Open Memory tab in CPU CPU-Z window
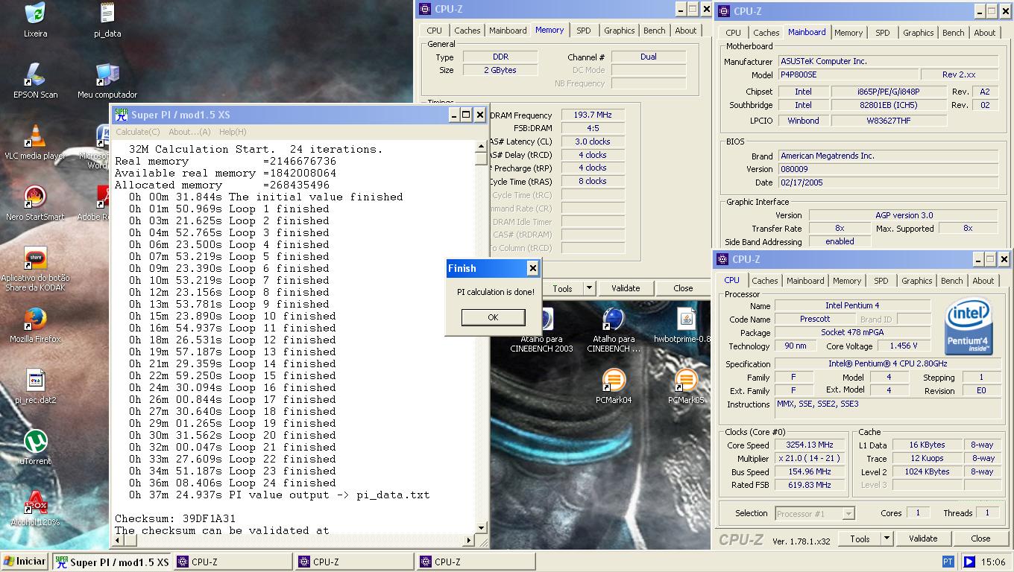 click(x=847, y=281)
